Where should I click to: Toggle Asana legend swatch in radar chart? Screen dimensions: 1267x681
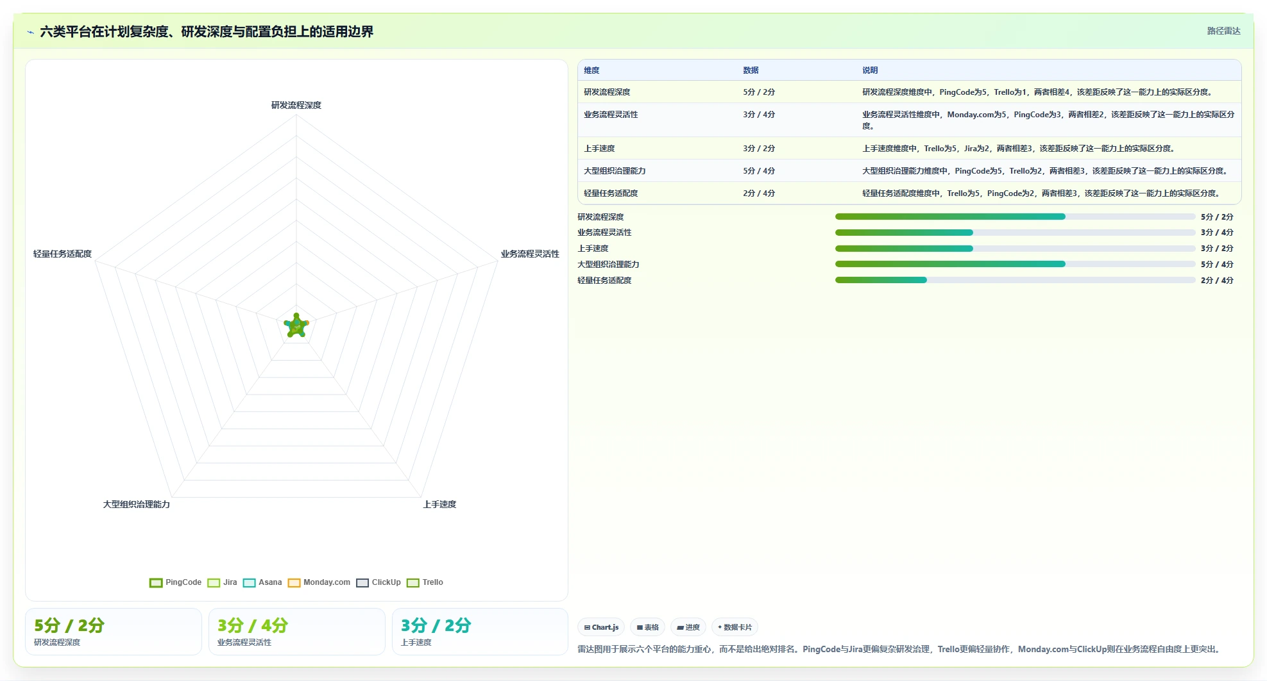[249, 583]
